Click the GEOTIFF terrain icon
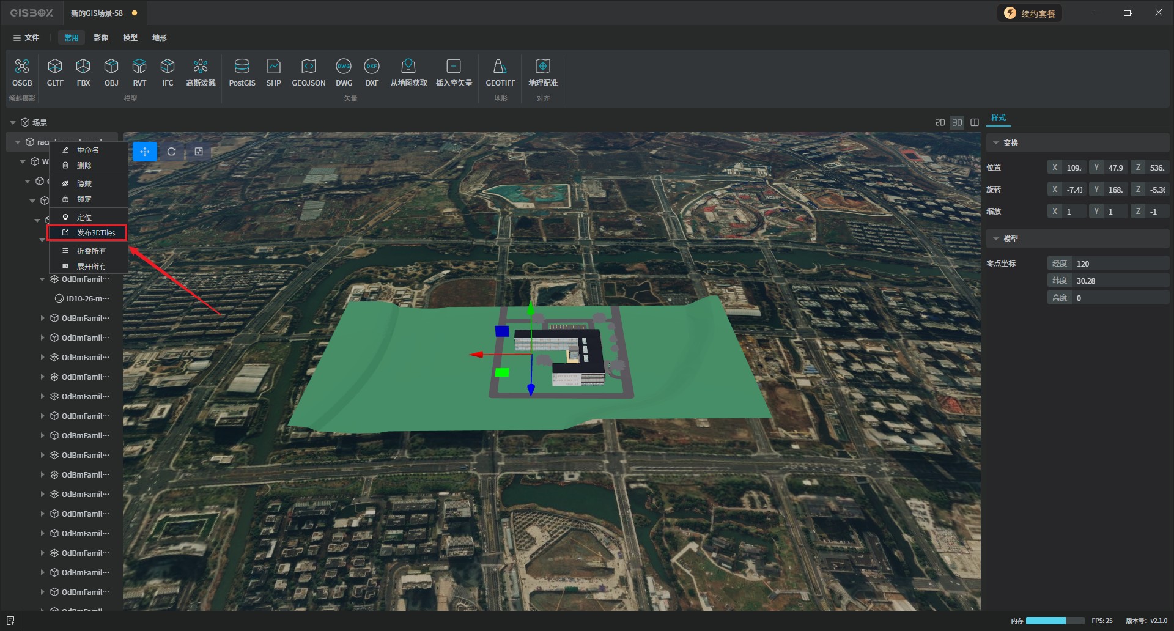The image size is (1174, 631). [500, 67]
